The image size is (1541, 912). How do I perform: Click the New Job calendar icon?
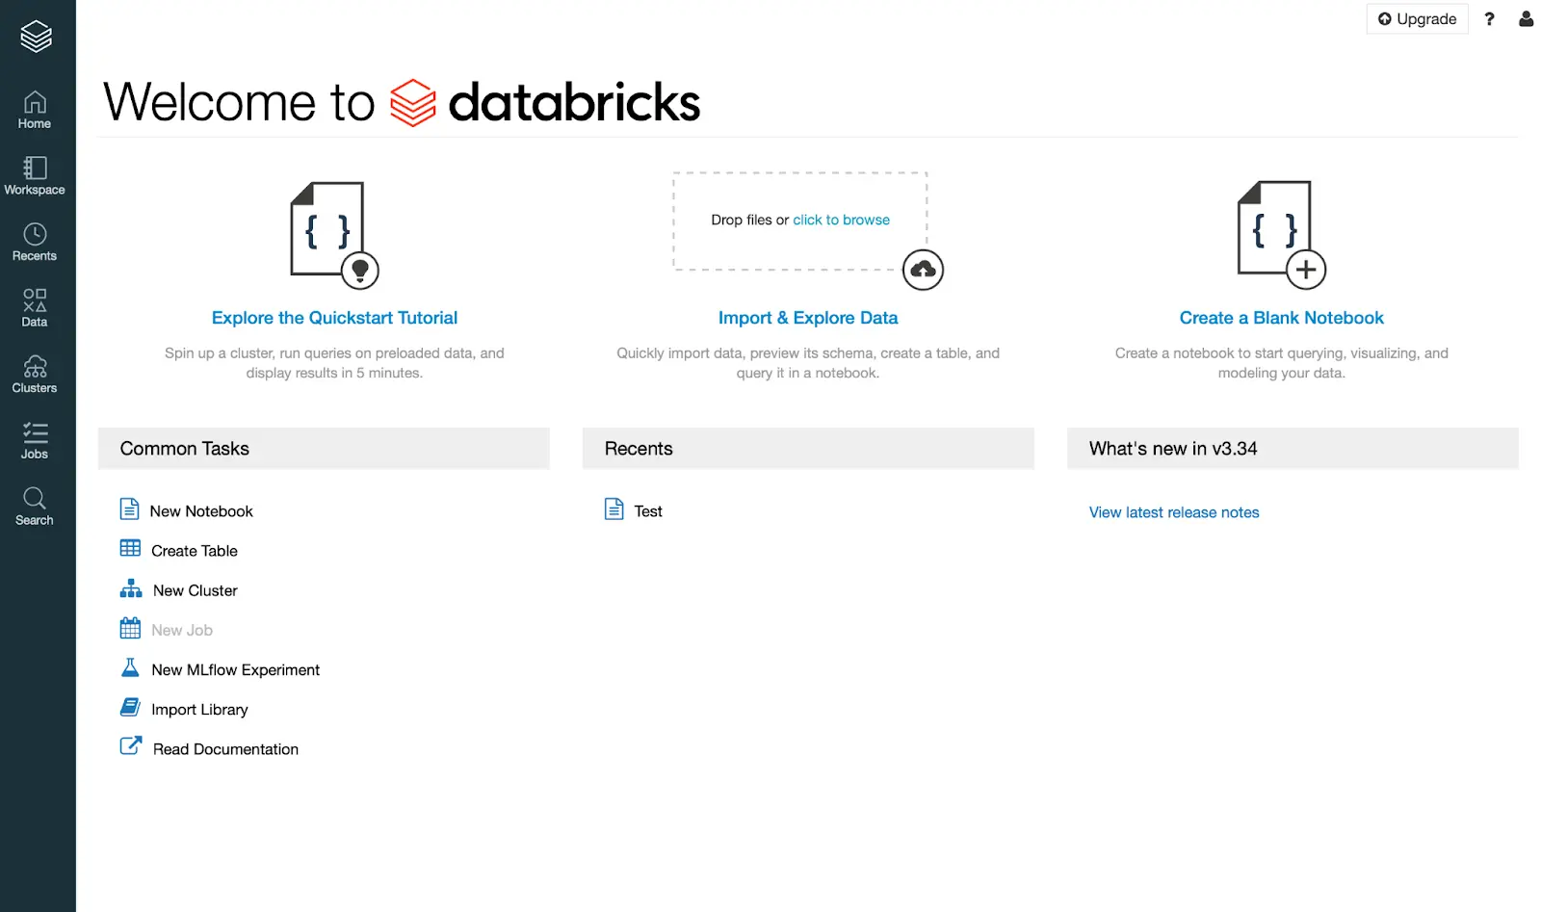(x=130, y=628)
